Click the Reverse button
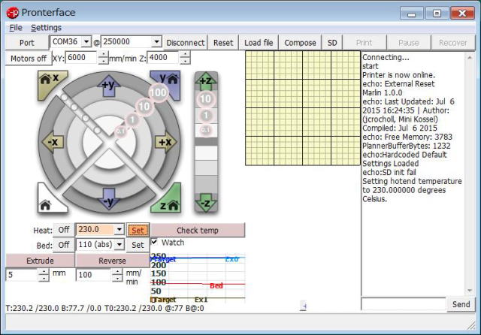This screenshot has height=335, width=481. click(x=112, y=261)
